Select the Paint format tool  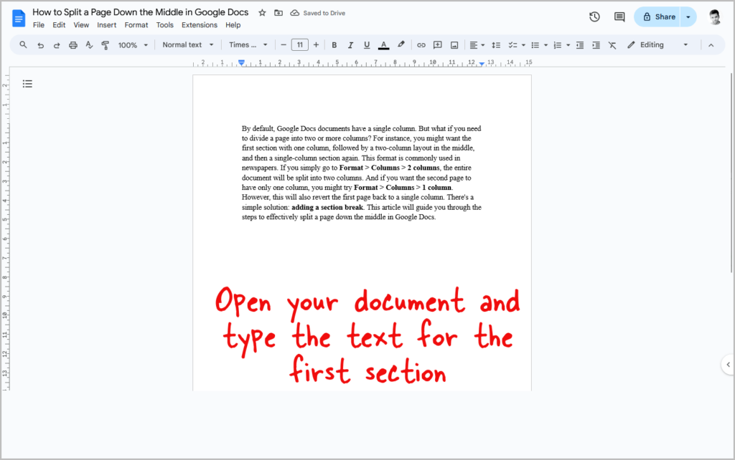pyautogui.click(x=106, y=44)
